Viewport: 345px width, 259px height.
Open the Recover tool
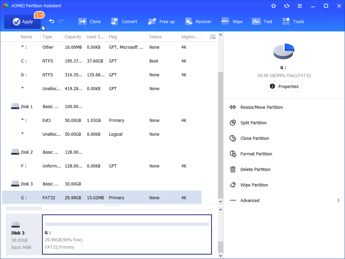point(198,21)
